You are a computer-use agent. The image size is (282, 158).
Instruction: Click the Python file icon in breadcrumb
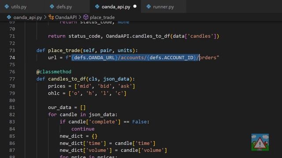coord(9,17)
